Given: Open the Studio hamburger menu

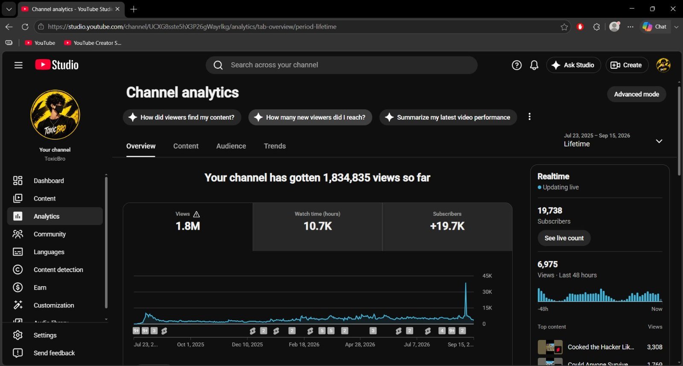Looking at the screenshot, I should [x=18, y=65].
